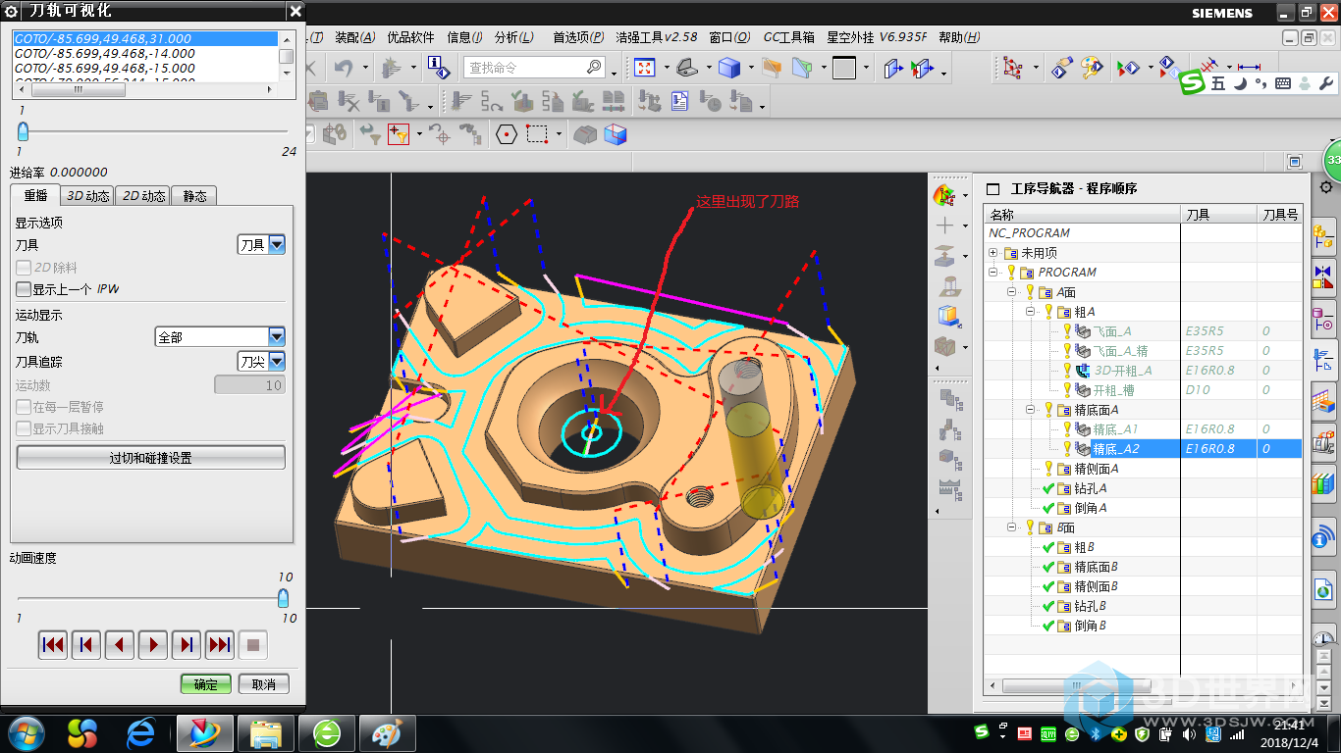Image resolution: width=1341 pixels, height=753 pixels.
Task: Click the 过切和碰撞设置 button
Action: tap(150, 458)
